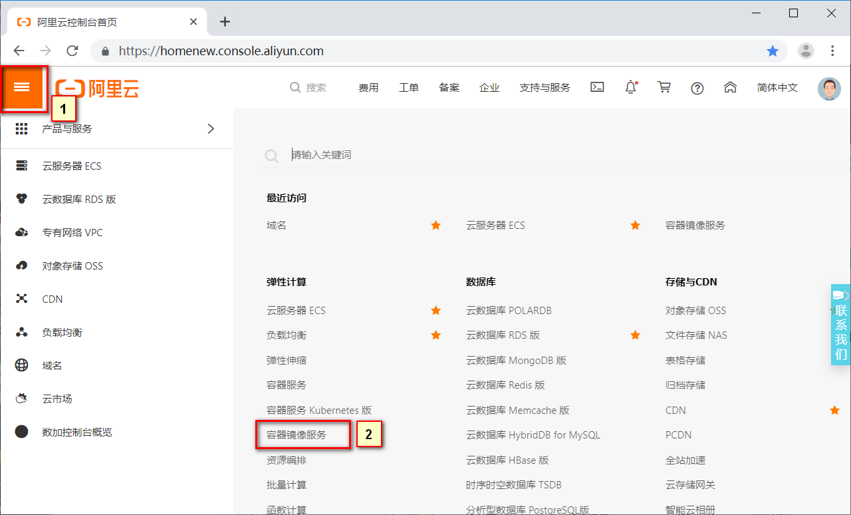Open the Cloud Shell terminal icon
The height and width of the screenshot is (515, 851).
pyautogui.click(x=597, y=87)
